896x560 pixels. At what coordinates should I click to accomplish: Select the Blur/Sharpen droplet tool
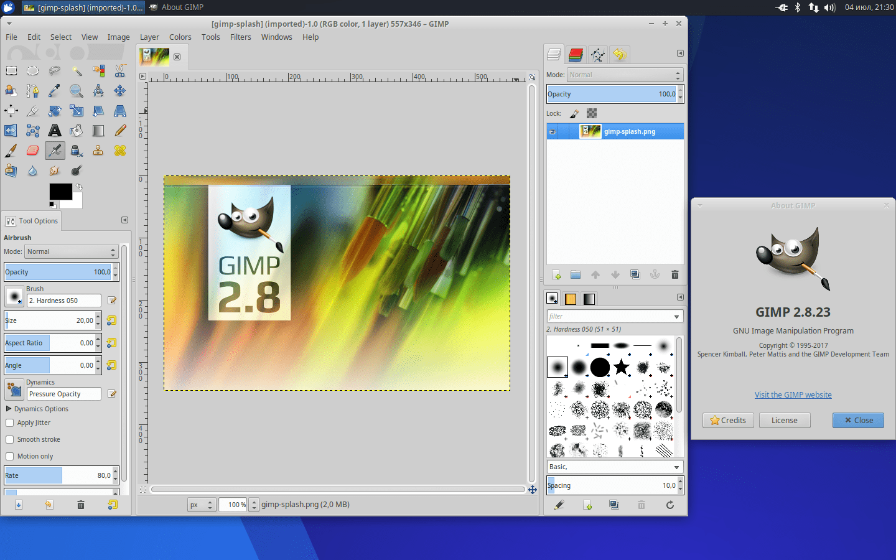[33, 170]
